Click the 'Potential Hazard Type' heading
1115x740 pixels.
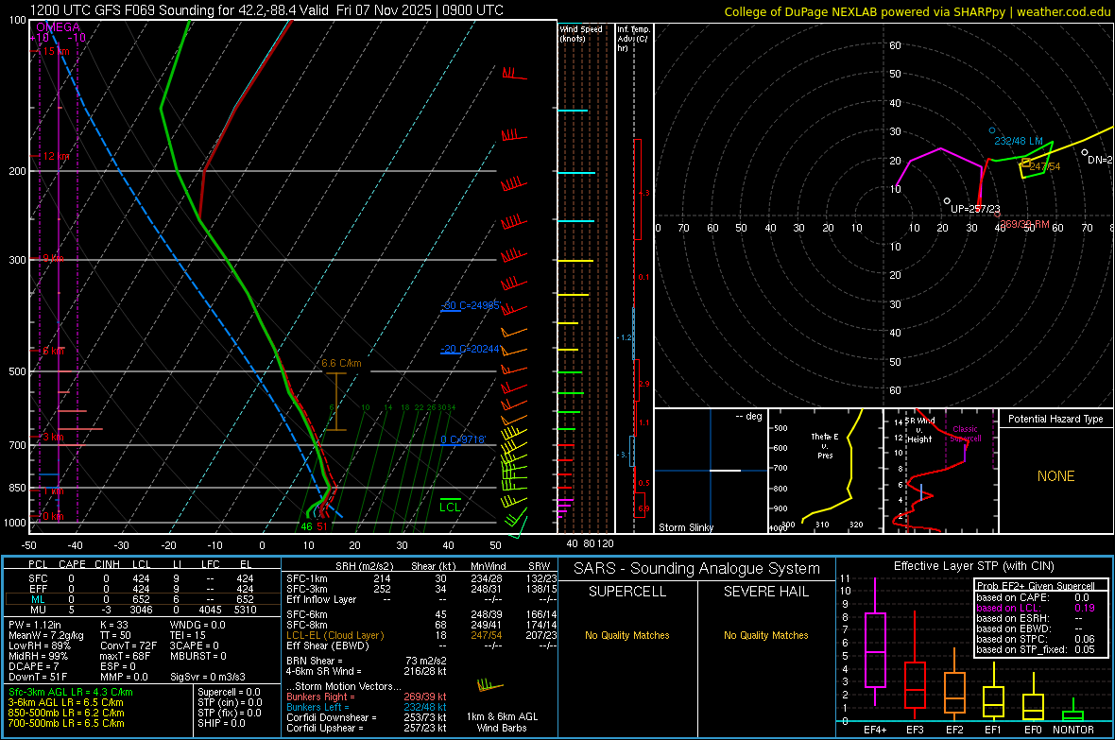click(x=1055, y=419)
